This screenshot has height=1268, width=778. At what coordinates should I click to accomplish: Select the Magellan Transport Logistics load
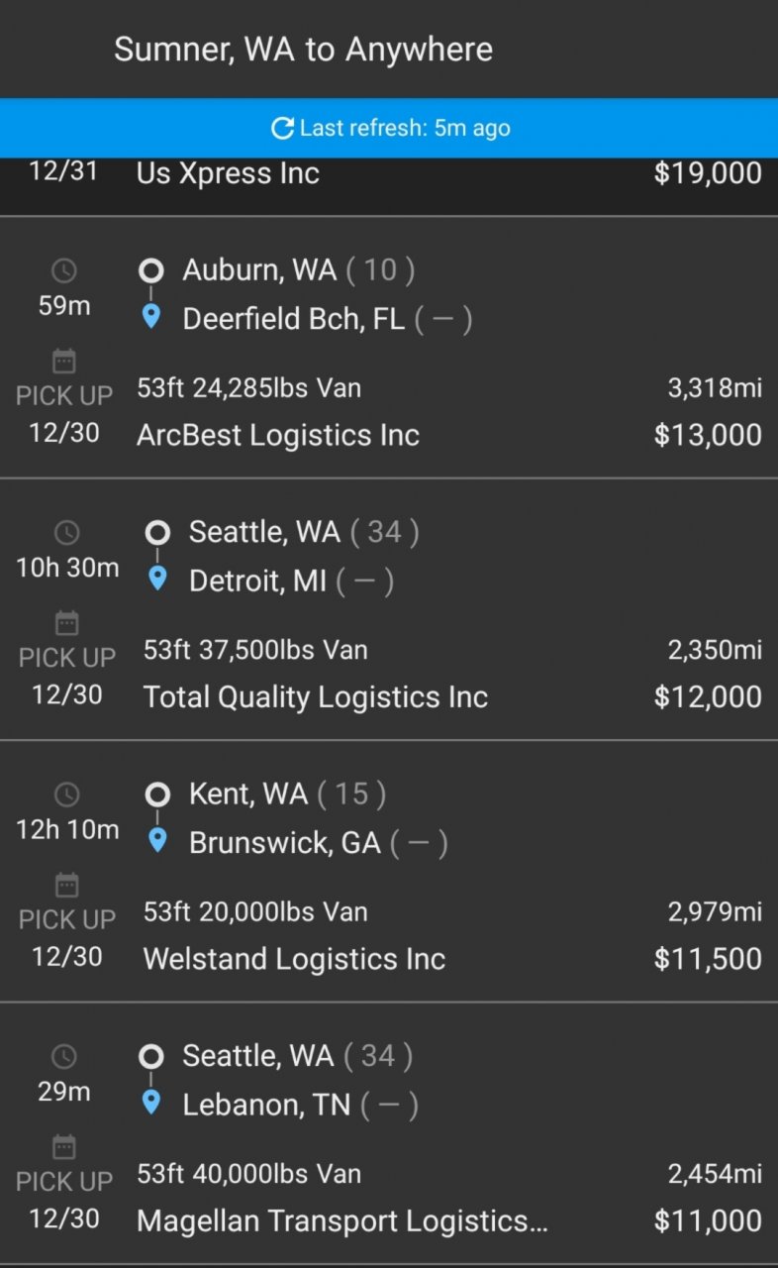[x=389, y=1133]
